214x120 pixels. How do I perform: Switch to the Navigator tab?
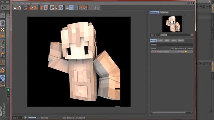[154, 12]
